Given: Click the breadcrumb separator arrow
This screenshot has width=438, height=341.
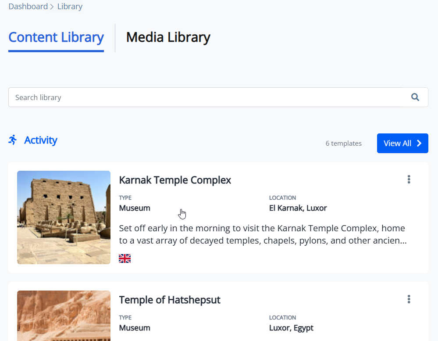Looking at the screenshot, I should (52, 7).
